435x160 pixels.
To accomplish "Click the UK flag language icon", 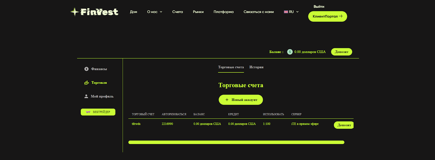I will coord(286,12).
